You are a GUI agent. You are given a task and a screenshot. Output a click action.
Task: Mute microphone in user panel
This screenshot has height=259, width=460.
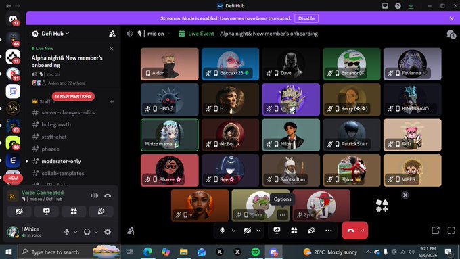point(66,232)
